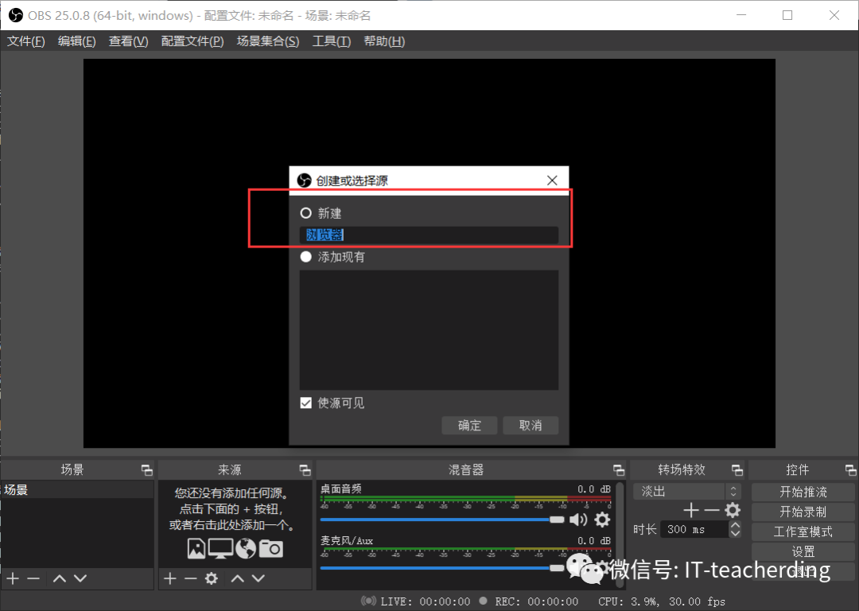The image size is (859, 611).
Task: Close the 创建或选择源 dialog
Action: [552, 181]
